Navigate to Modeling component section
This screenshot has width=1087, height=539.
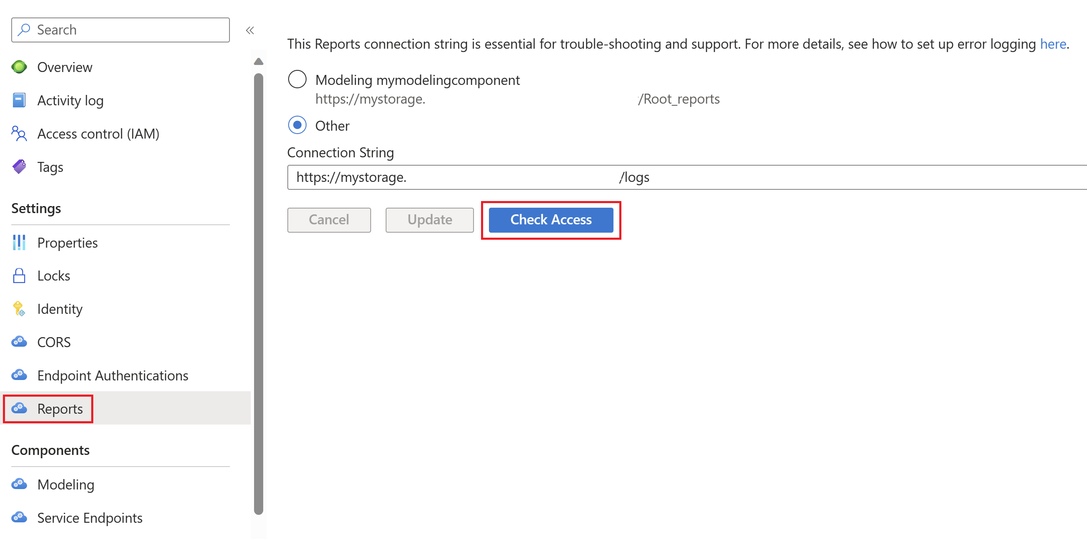(x=66, y=485)
